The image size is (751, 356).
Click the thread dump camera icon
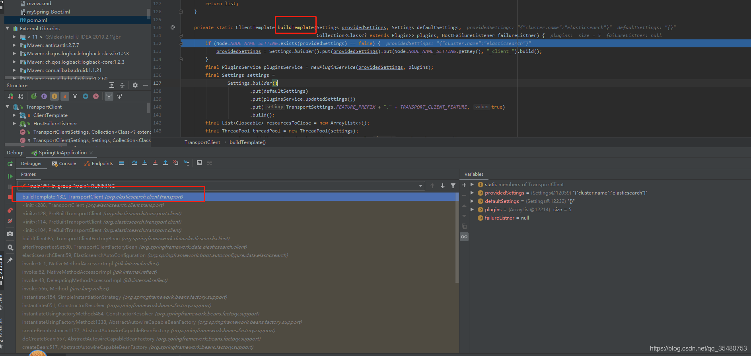pos(10,234)
